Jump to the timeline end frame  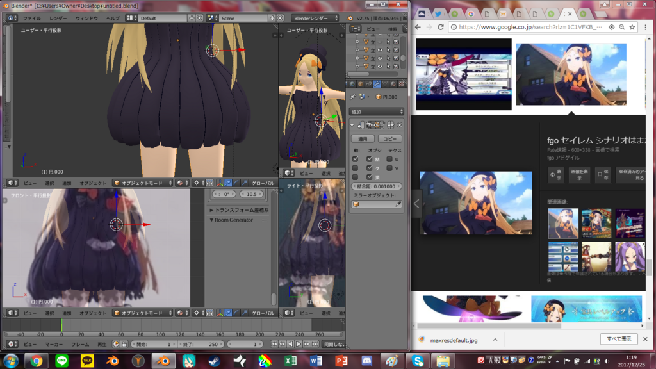point(315,344)
